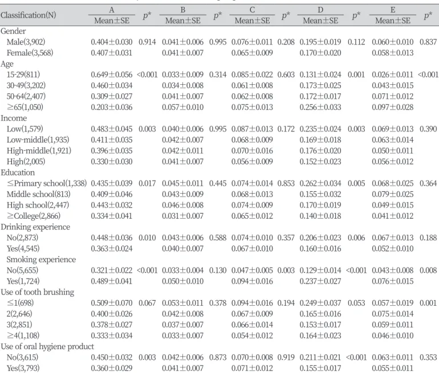Click value 0.203±0.036 in ≥65 row
The image size is (439, 373).
pyautogui.click(x=111, y=108)
